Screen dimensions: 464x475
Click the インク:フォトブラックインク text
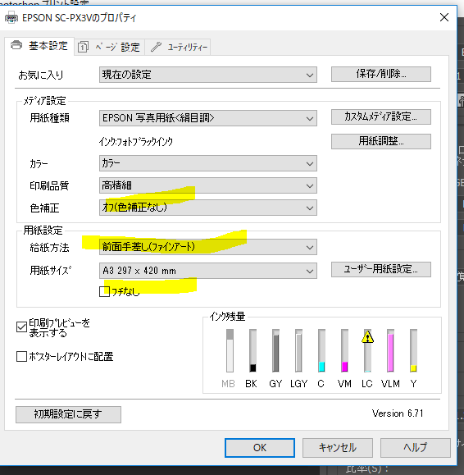(136, 141)
